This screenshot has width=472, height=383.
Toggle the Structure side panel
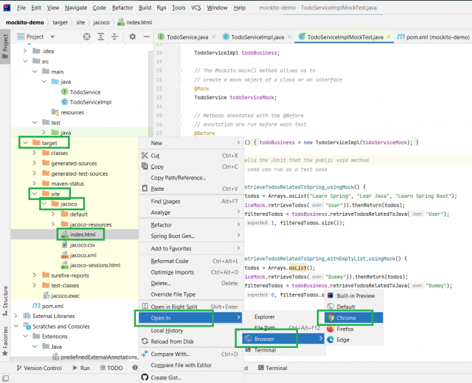(5, 297)
